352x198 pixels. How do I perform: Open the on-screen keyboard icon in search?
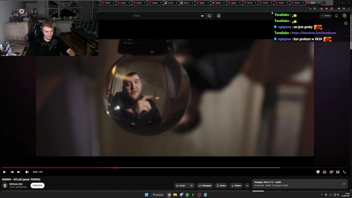[x=202, y=16]
